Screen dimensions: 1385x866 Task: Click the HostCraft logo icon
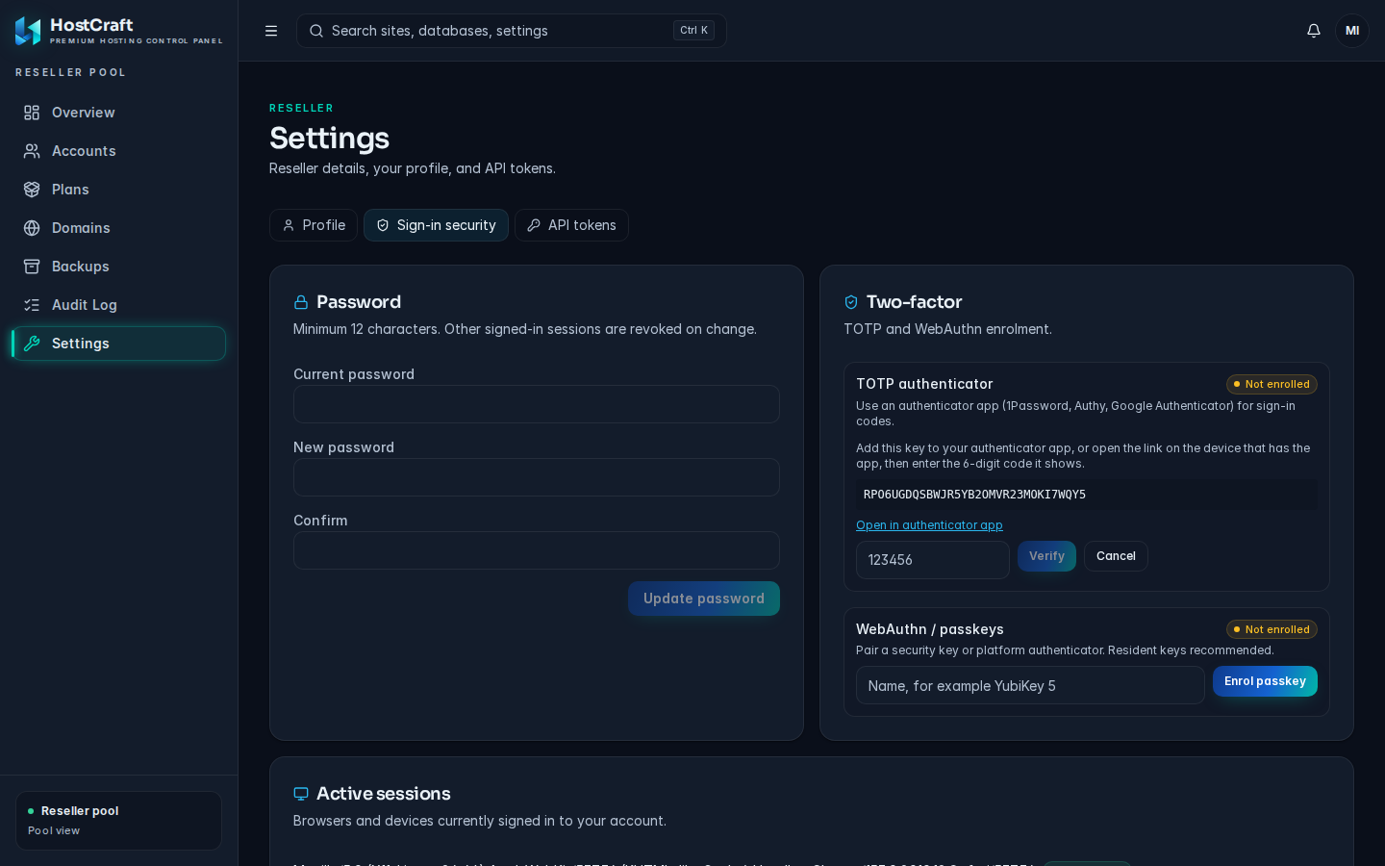pos(28,31)
